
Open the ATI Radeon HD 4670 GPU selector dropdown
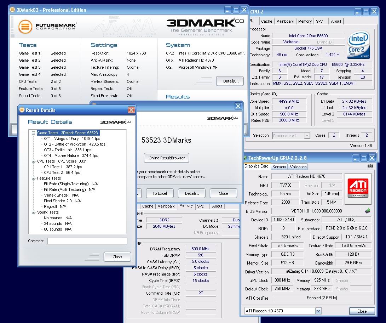318,311
